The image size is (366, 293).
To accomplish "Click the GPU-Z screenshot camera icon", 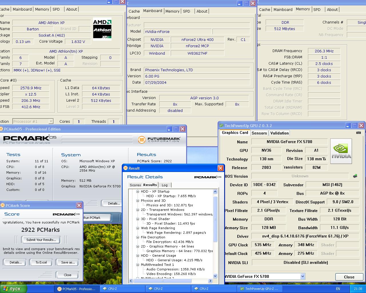I will coord(358,133).
